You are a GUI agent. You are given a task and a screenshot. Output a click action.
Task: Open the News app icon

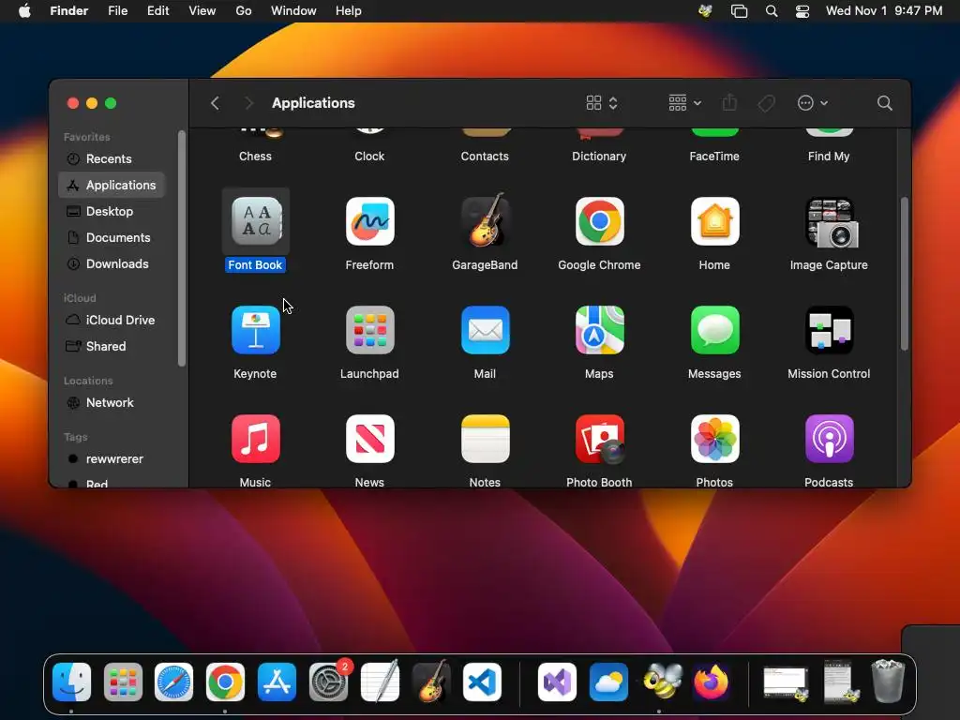(x=369, y=439)
